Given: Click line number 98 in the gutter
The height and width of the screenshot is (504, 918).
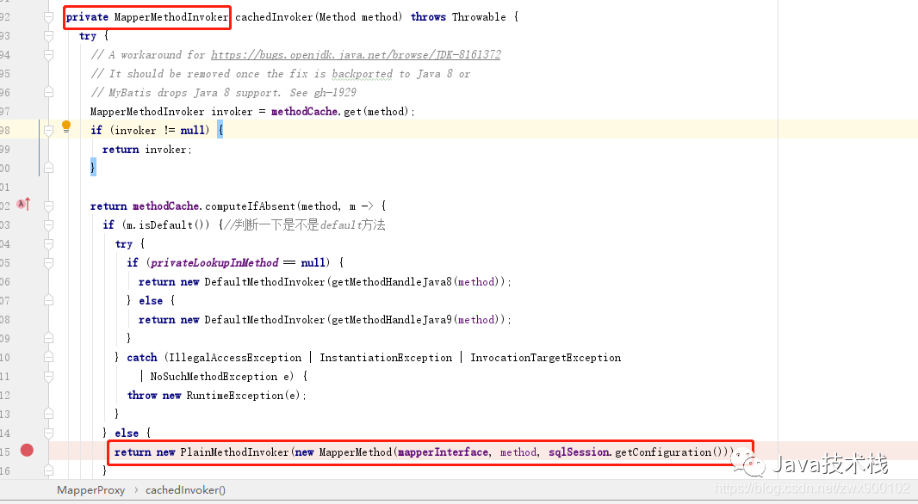Looking at the screenshot, I should tap(4, 131).
